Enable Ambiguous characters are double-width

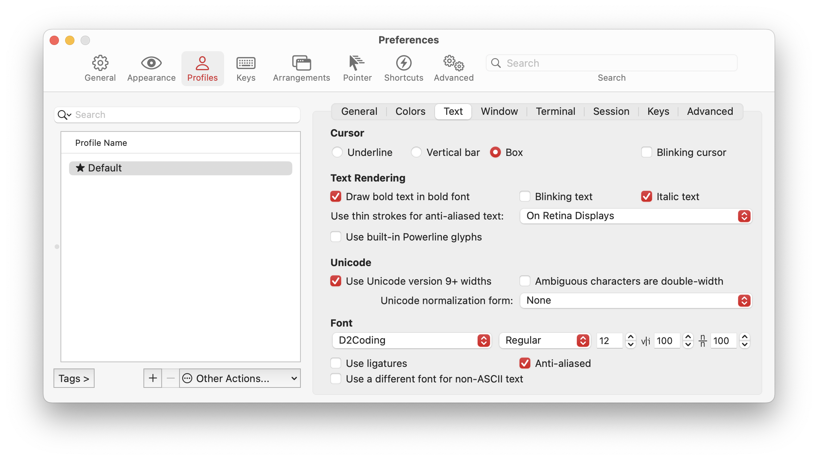pyautogui.click(x=525, y=281)
